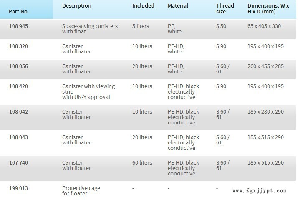Open part number 108 043
The image size is (298, 200).
(x=18, y=137)
